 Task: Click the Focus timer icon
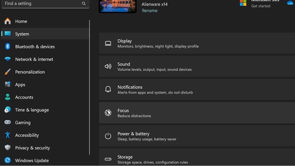[108, 112]
